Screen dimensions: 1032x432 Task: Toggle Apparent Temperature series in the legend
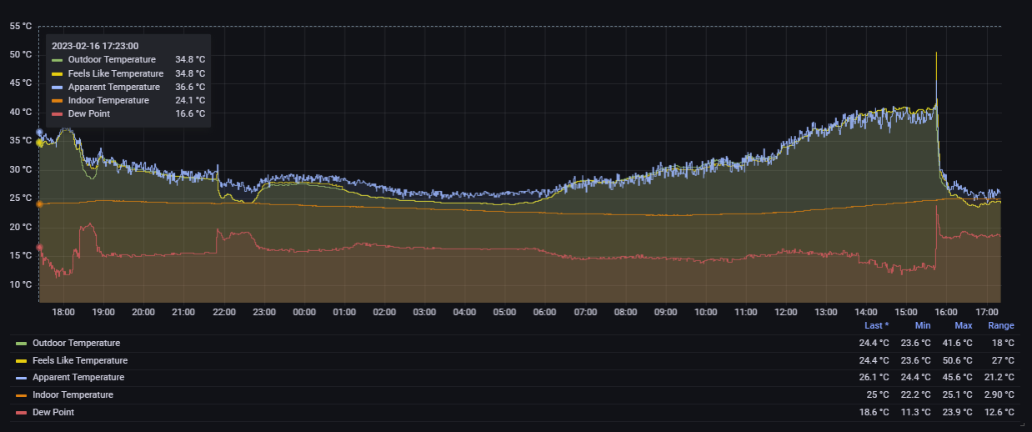coord(78,377)
